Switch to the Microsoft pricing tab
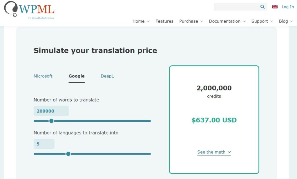Image resolution: width=297 pixels, height=179 pixels. pos(43,76)
